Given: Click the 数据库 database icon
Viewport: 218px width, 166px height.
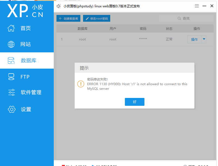Looking at the screenshot, I should click(x=11, y=60).
